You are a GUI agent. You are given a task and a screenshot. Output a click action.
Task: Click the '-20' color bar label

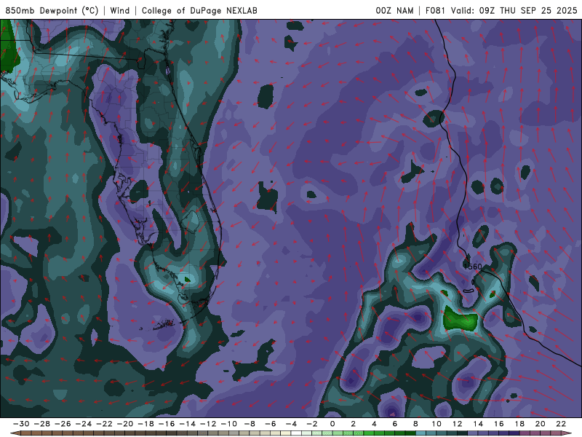click(125, 424)
